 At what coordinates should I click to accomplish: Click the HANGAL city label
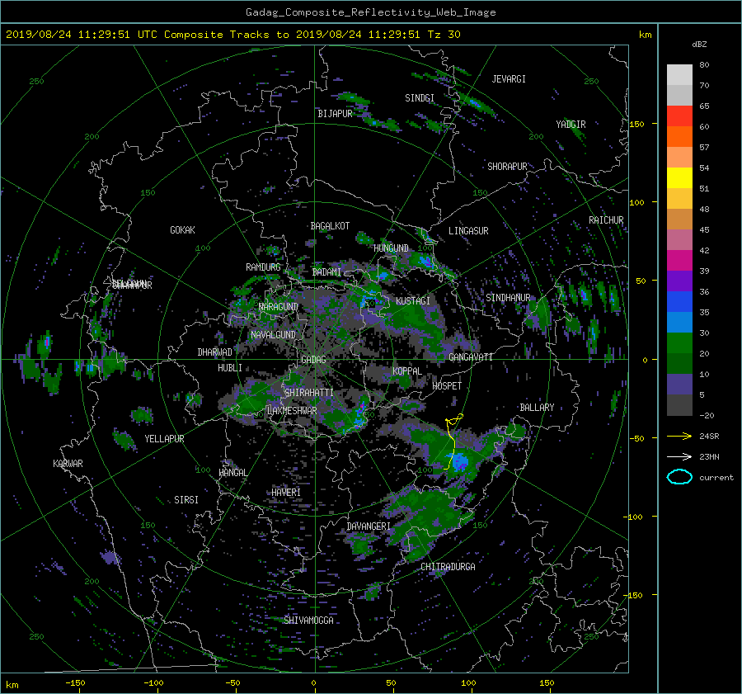pyautogui.click(x=233, y=473)
